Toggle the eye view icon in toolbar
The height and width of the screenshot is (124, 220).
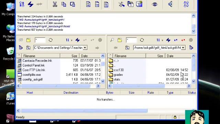tap(155, 4)
